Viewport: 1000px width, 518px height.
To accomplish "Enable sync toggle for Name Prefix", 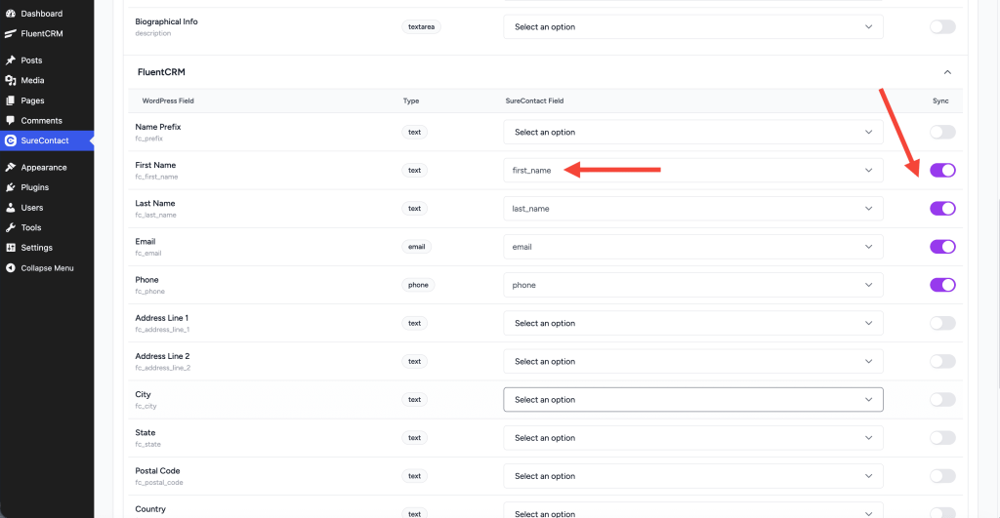I will (x=942, y=132).
